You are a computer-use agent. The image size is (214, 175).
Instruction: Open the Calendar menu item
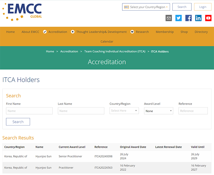107,42
